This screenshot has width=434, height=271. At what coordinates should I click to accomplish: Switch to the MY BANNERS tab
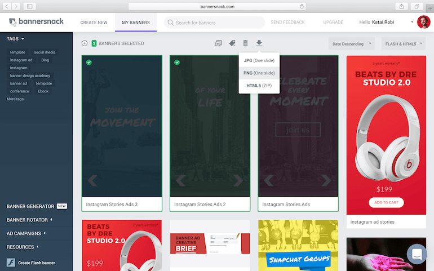[x=136, y=23]
